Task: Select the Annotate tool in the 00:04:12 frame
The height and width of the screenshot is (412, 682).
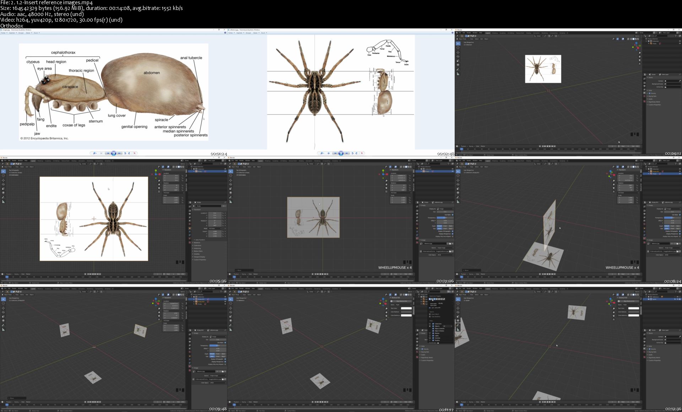Action: click(458, 70)
